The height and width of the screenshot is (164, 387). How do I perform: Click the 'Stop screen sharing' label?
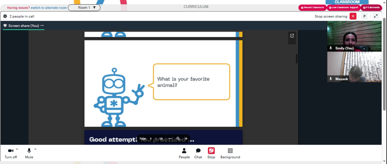click(x=331, y=17)
